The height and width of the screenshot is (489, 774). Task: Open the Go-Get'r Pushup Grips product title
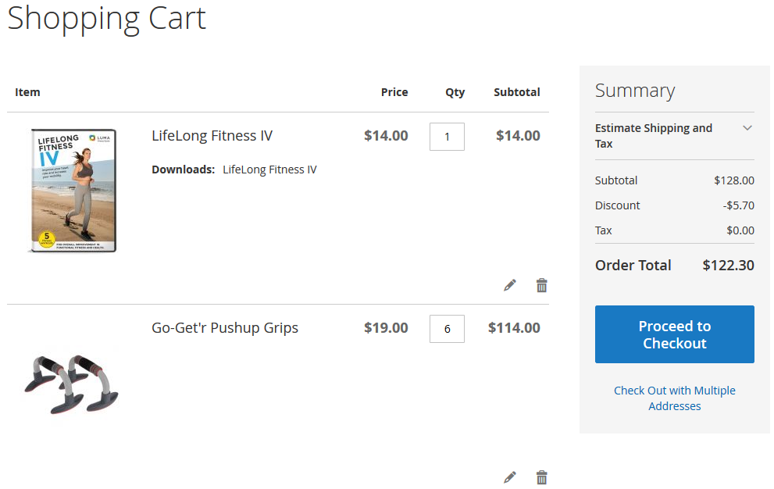[225, 328]
